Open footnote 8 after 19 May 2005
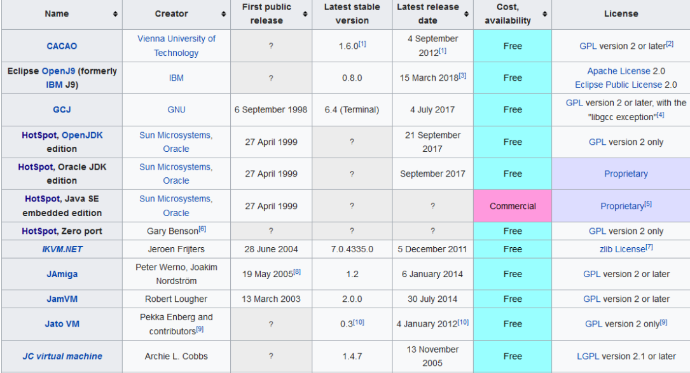 tap(297, 272)
